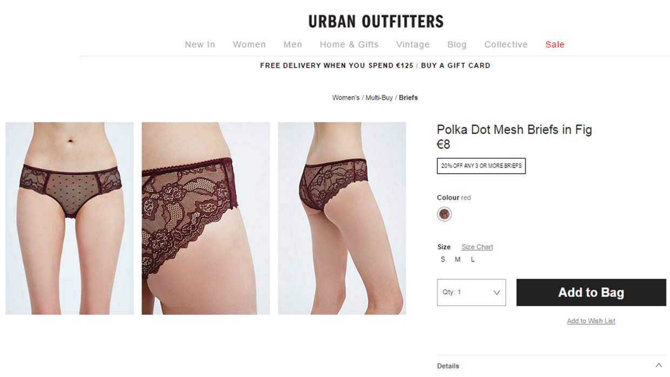Open the Urban Outfitters logo homepage link

[376, 21]
